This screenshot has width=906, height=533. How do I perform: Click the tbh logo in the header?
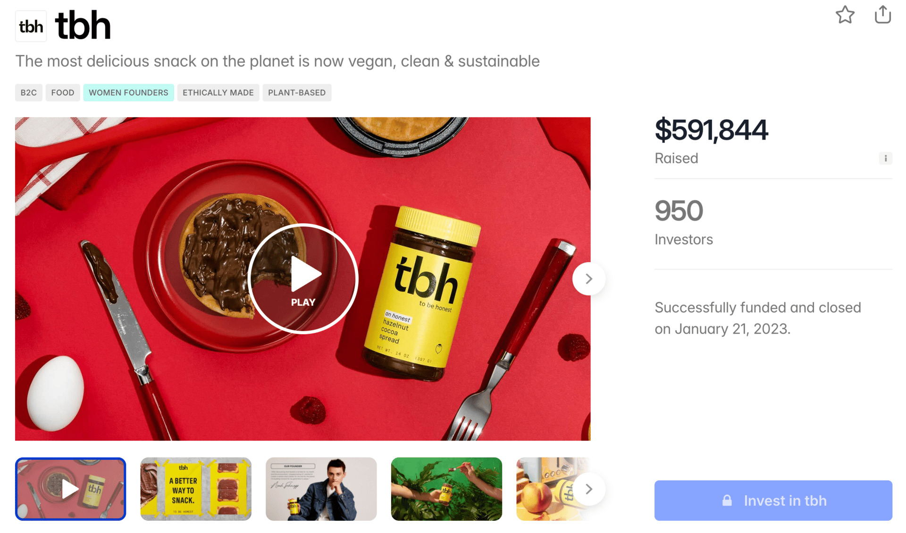coord(31,26)
